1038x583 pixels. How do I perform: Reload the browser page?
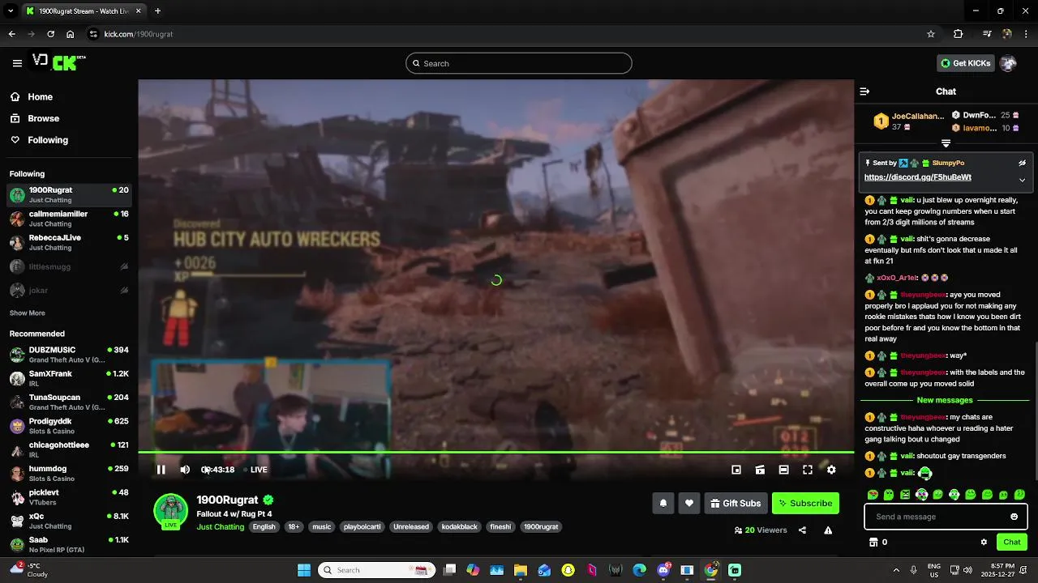point(50,34)
